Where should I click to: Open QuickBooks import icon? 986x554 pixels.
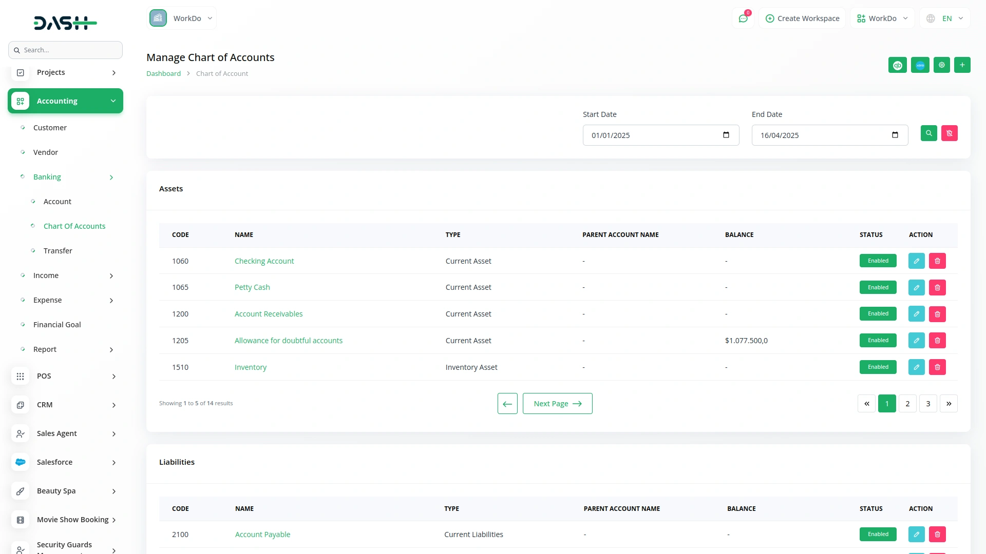(898, 65)
